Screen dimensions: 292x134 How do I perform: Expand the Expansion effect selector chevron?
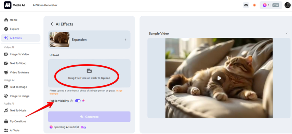click(125, 39)
